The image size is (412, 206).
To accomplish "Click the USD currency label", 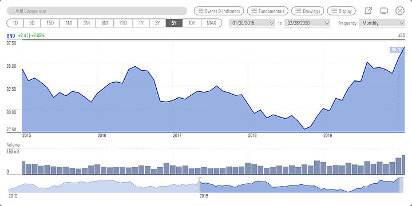I will (x=401, y=35).
